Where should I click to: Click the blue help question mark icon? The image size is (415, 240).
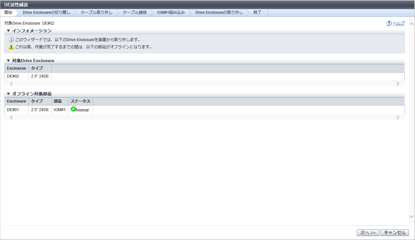(x=389, y=23)
